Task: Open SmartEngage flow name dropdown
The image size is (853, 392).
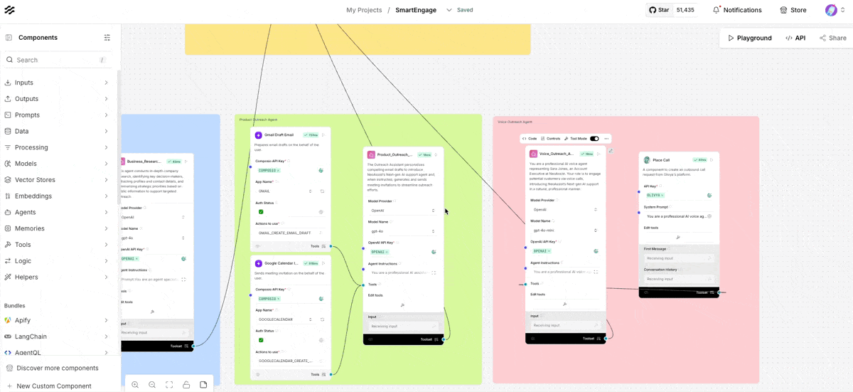Action: pyautogui.click(x=449, y=10)
